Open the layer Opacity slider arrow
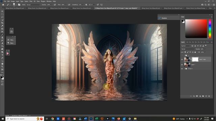Viewport: 216px width, 121px height. pos(205,49)
